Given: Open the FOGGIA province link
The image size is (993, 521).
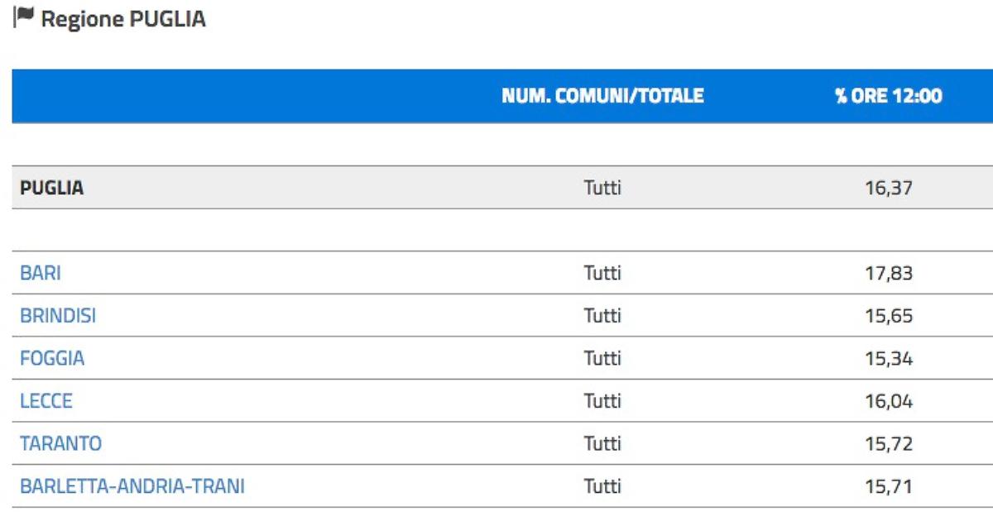Looking at the screenshot, I should (x=51, y=359).
